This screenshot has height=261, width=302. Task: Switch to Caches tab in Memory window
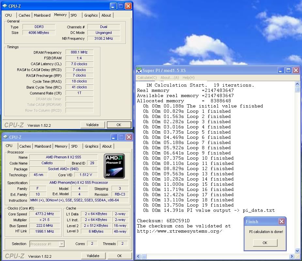click(x=24, y=15)
